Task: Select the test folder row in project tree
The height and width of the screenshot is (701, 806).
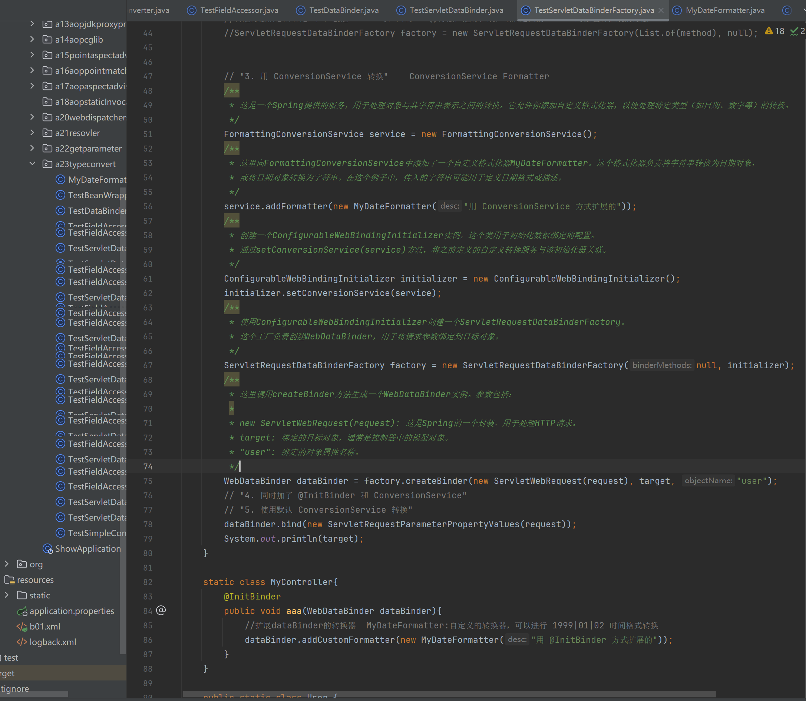Action: 63,658
